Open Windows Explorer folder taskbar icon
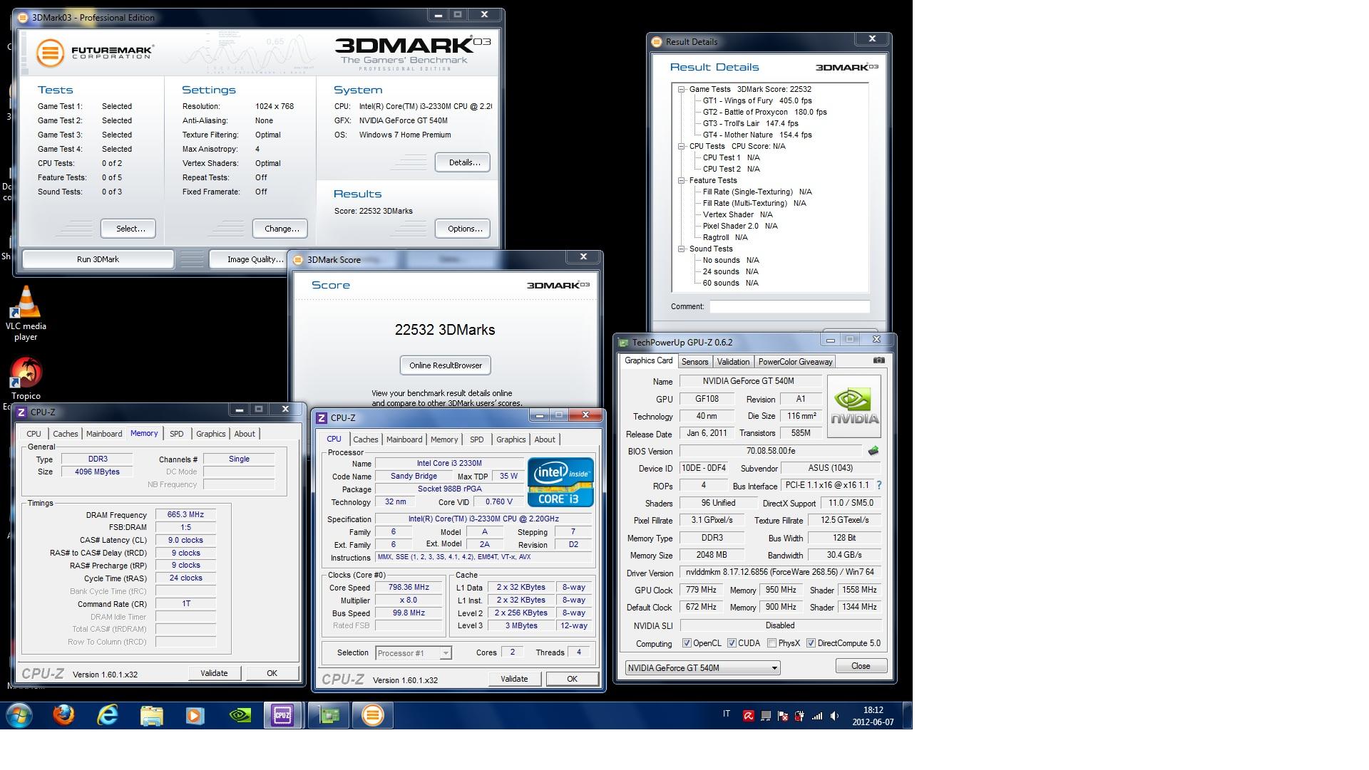 tap(151, 715)
